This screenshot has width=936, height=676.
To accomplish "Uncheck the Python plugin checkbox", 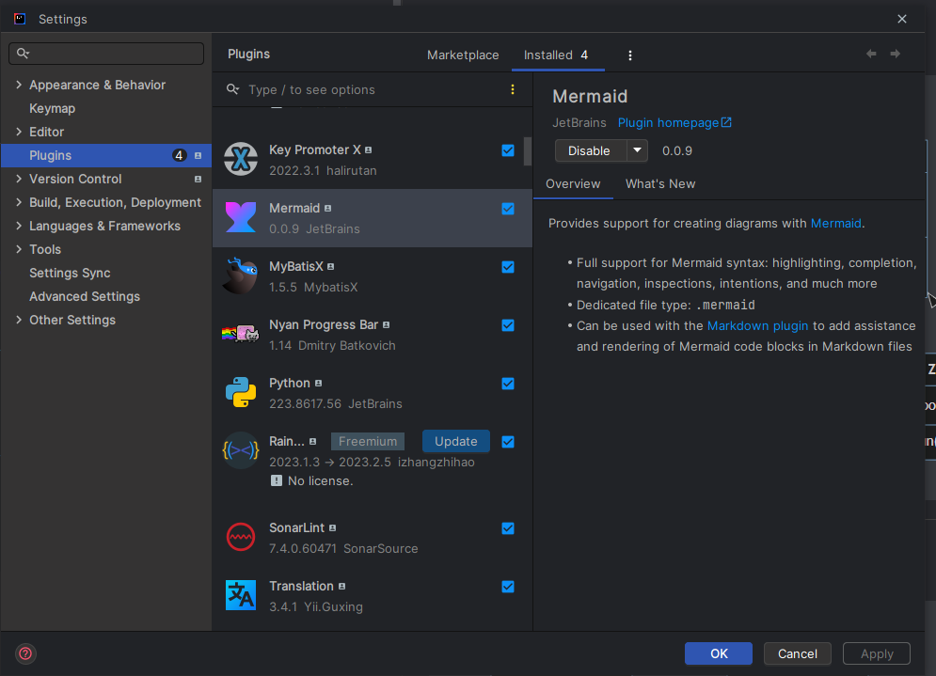I will pyautogui.click(x=508, y=384).
